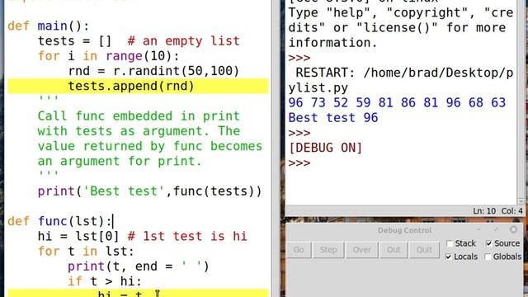Click the Over button in Debug Control
Image resolution: width=528 pixels, height=297 pixels.
[361, 250]
